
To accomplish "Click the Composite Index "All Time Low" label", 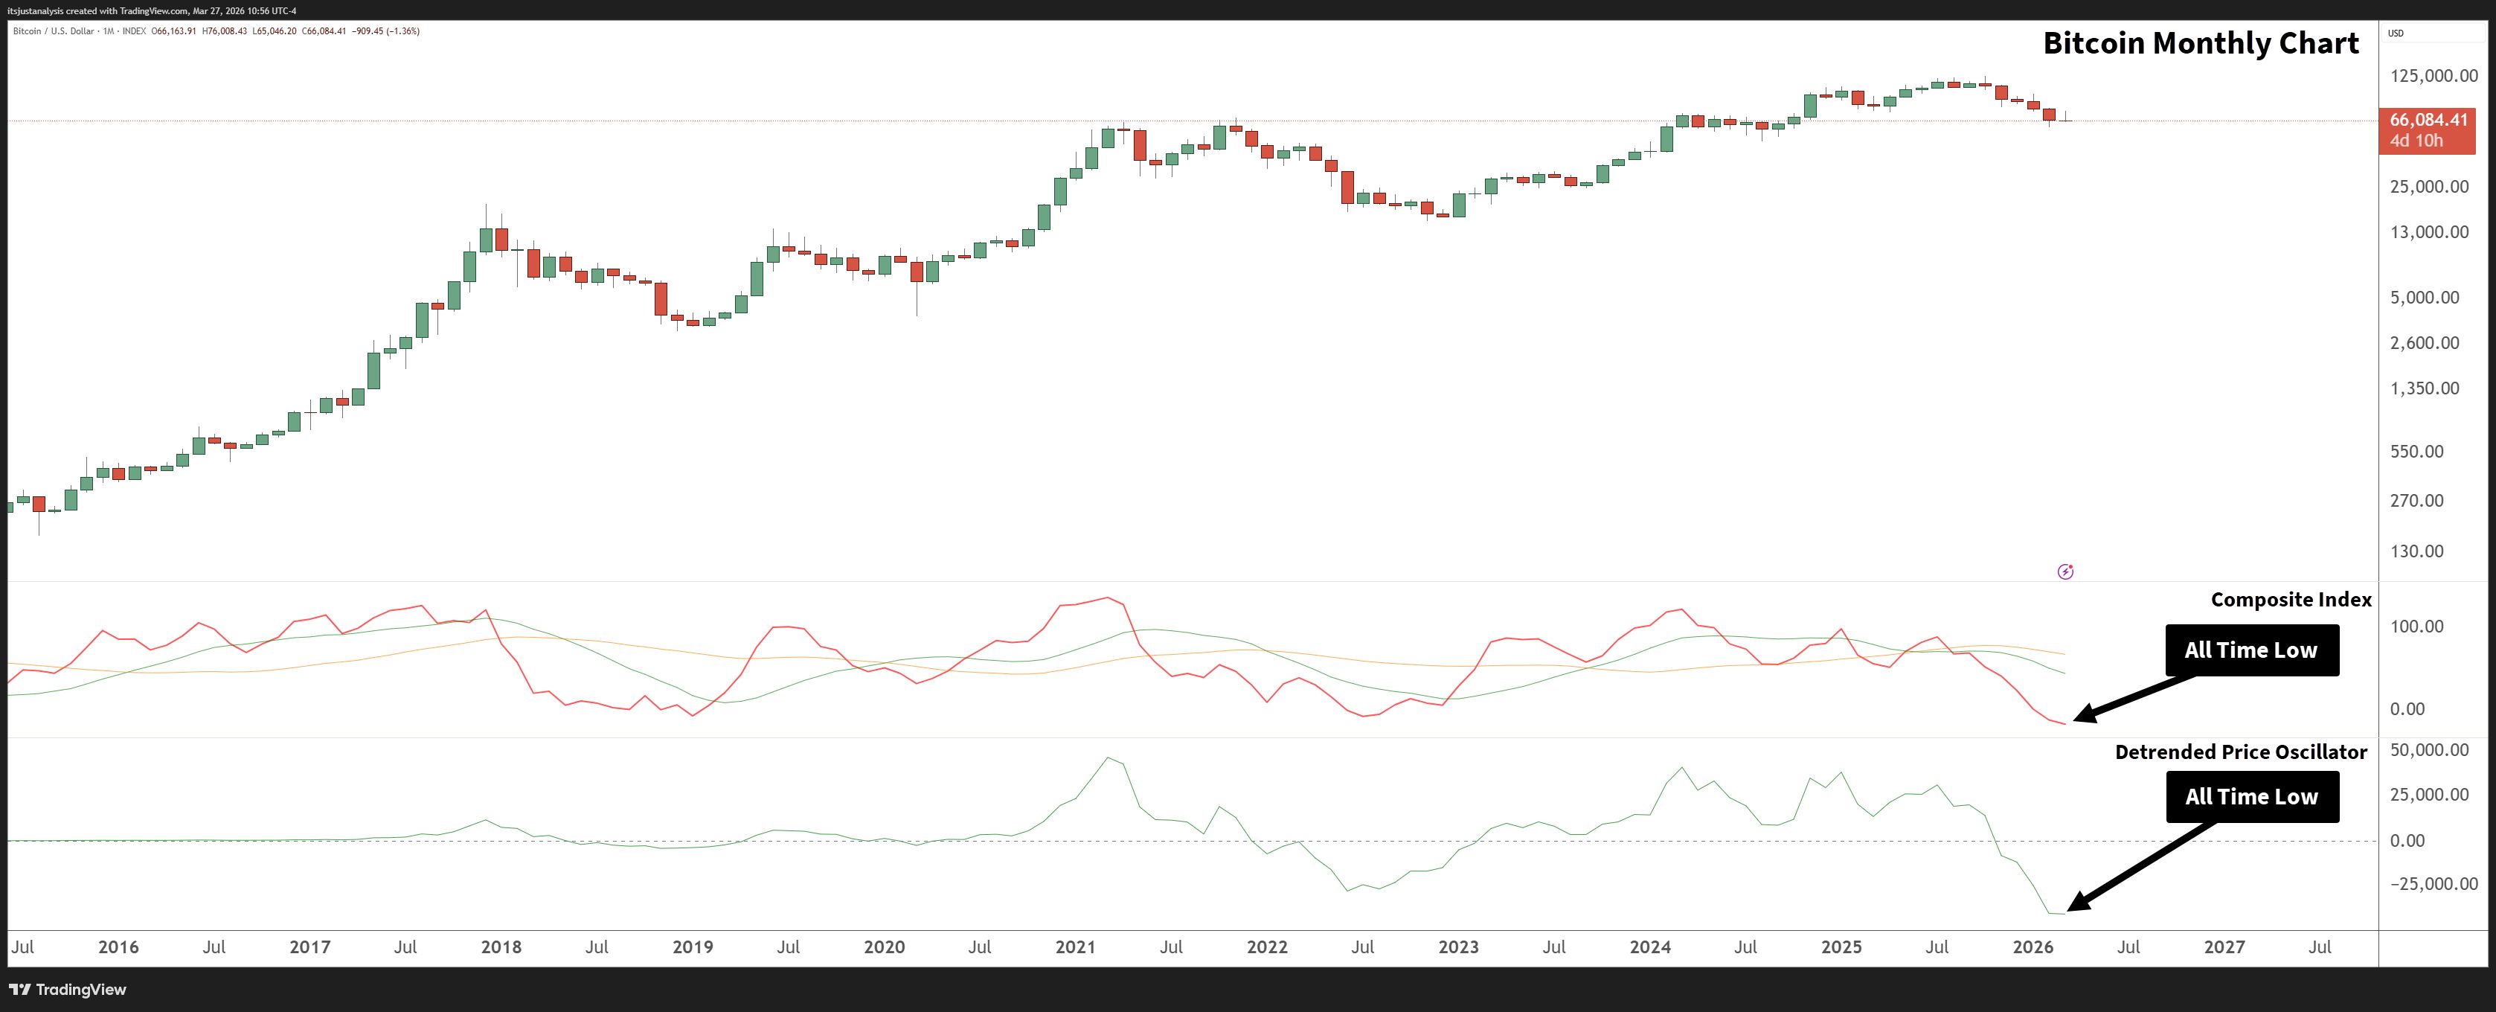I will coord(2250,650).
